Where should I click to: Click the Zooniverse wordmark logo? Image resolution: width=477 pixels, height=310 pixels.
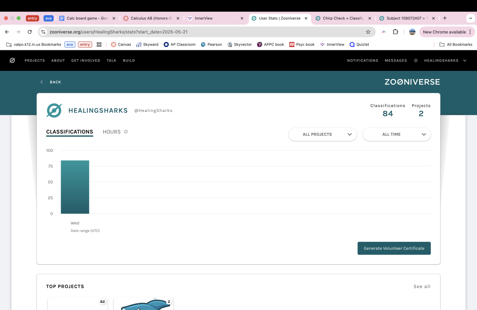412,82
